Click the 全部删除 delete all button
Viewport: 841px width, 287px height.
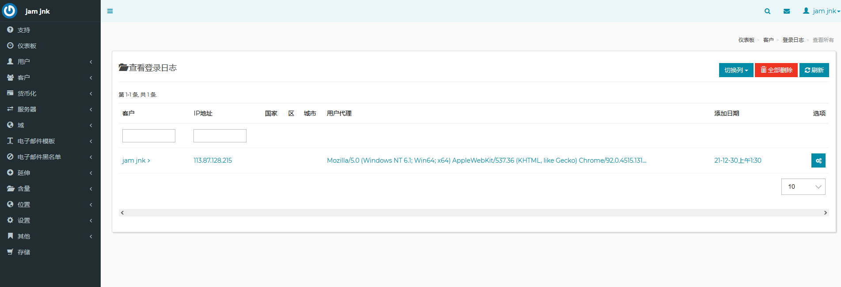(776, 70)
